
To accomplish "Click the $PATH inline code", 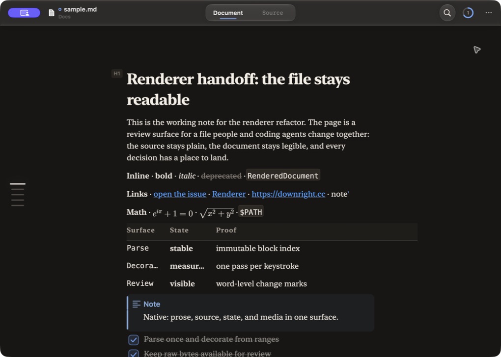I will [251, 212].
